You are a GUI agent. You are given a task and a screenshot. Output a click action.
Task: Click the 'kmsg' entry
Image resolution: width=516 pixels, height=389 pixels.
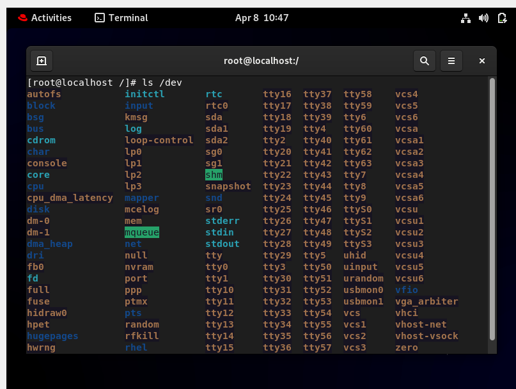click(x=136, y=117)
